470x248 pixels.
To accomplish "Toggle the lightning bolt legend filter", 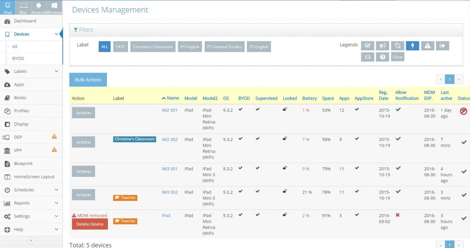I will point(413,46).
